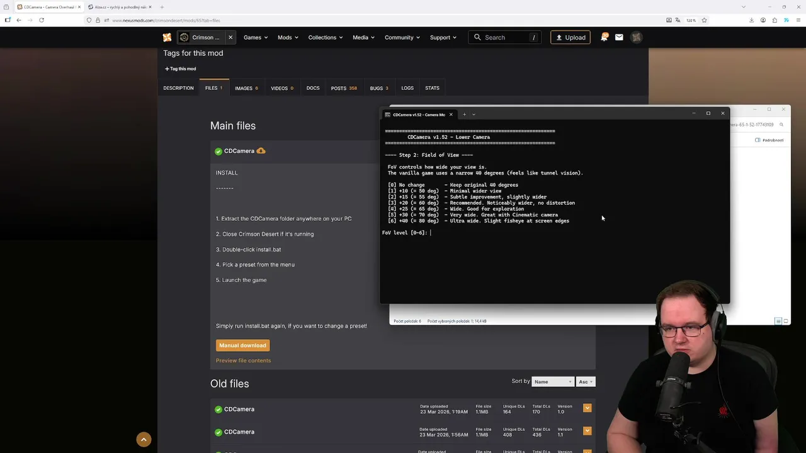The width and height of the screenshot is (806, 453).
Task: Click the Manual download button
Action: 242,345
